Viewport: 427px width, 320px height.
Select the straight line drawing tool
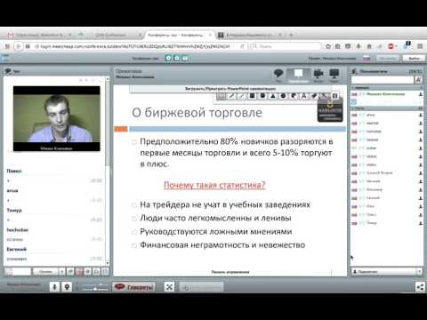[242, 96]
